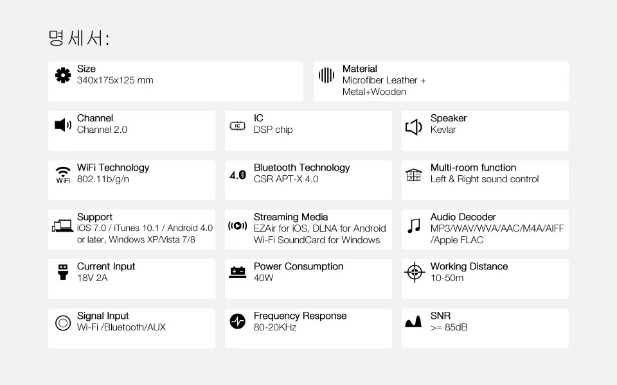Click the gear icon beside Size
Viewport: 617px width, 385px height.
click(63, 75)
